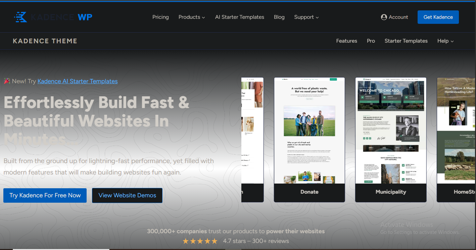Click the '300,000+ companies' trust text
The image size is (476, 250).
pyautogui.click(x=177, y=231)
